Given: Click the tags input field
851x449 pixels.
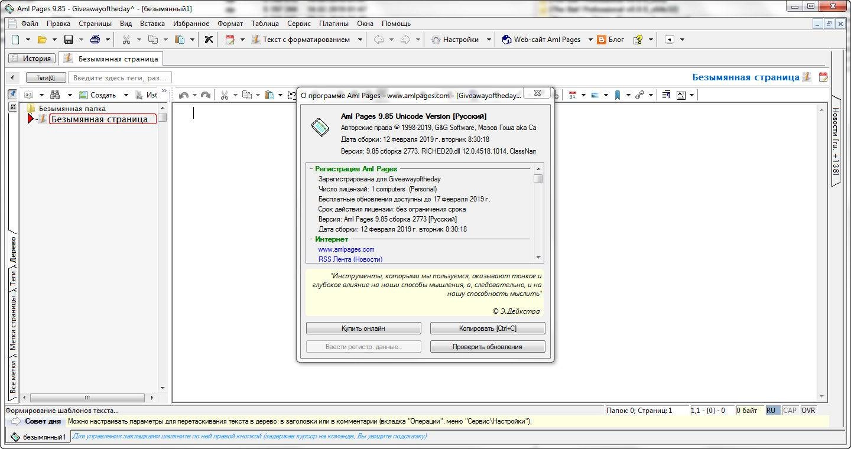Looking at the screenshot, I should point(120,77).
